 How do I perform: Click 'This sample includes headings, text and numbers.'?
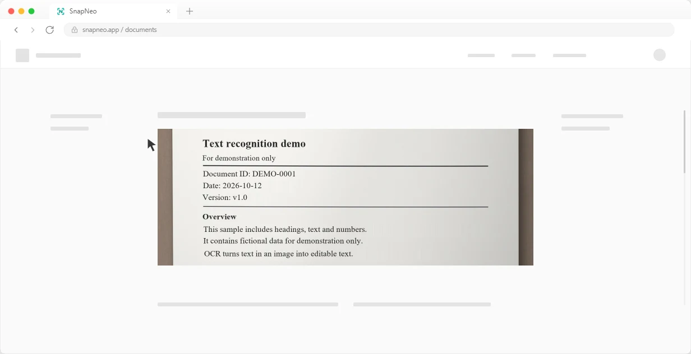(x=285, y=229)
